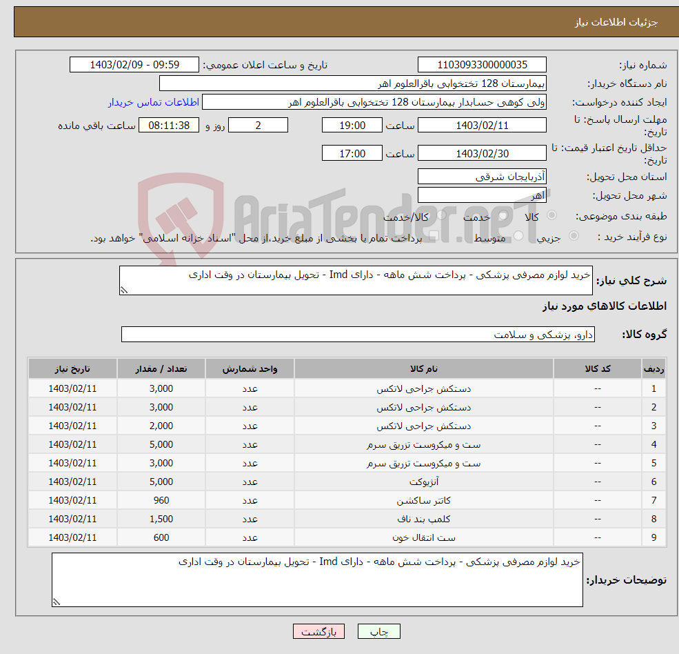Select row 9 item ست انتقال خون
Viewport: 679px width, 654px height.
coord(424,538)
